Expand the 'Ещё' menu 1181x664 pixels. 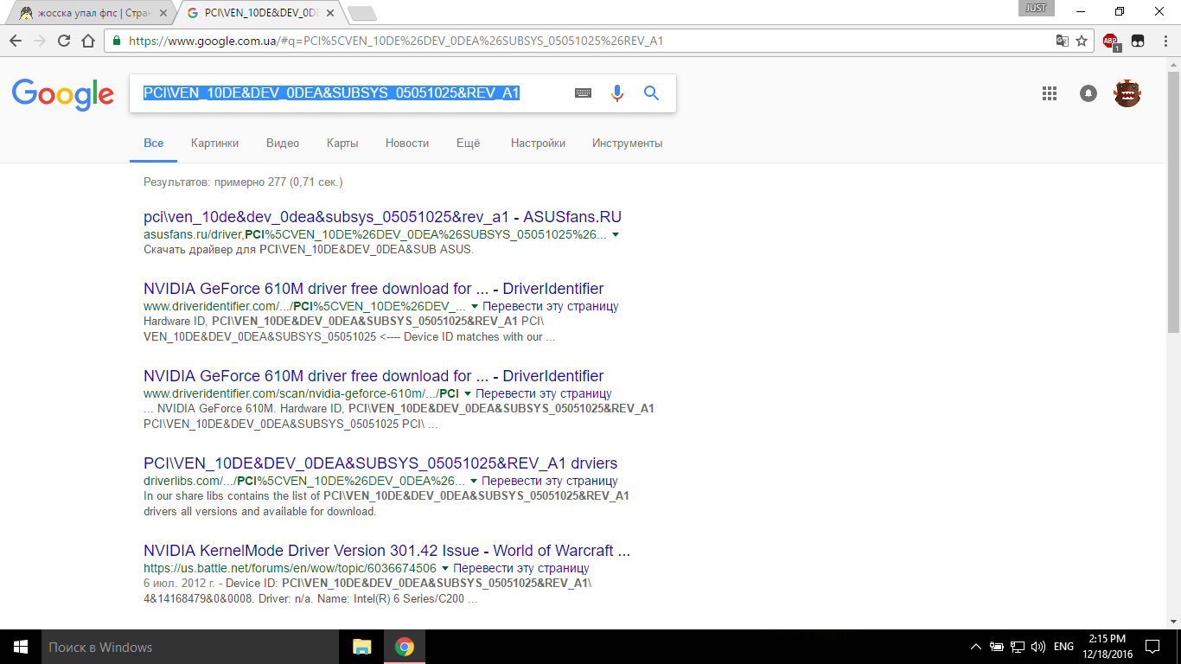[468, 144]
